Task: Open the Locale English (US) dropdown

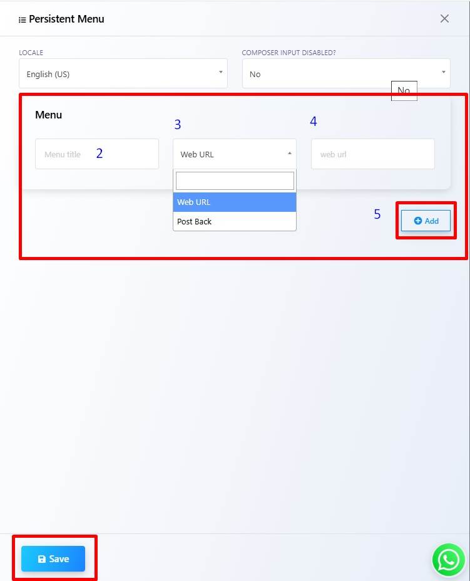Action: click(123, 73)
